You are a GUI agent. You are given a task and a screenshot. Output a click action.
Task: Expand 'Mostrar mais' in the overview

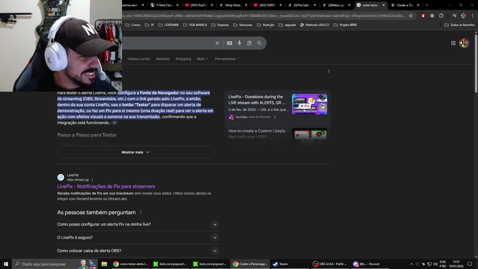click(x=136, y=152)
